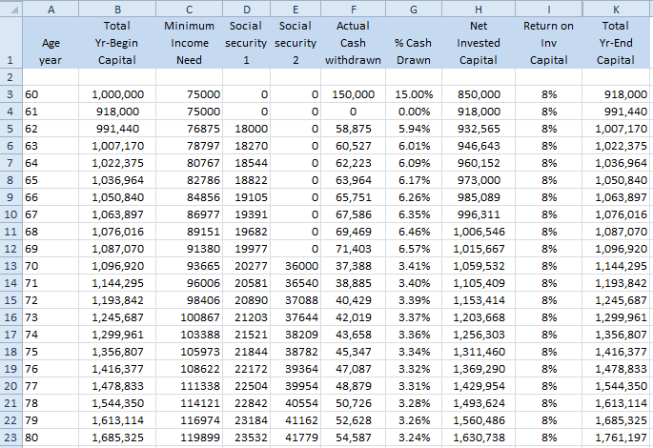Select the row 23 header
653x448 pixels.
tap(9, 437)
